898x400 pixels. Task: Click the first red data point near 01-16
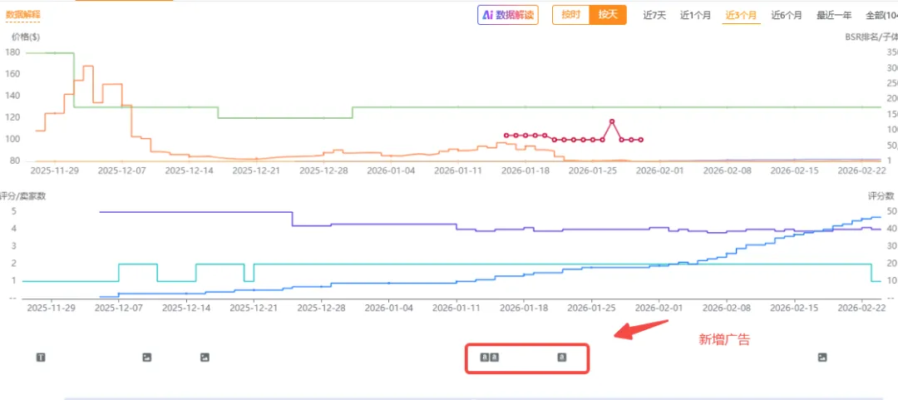pyautogui.click(x=506, y=135)
